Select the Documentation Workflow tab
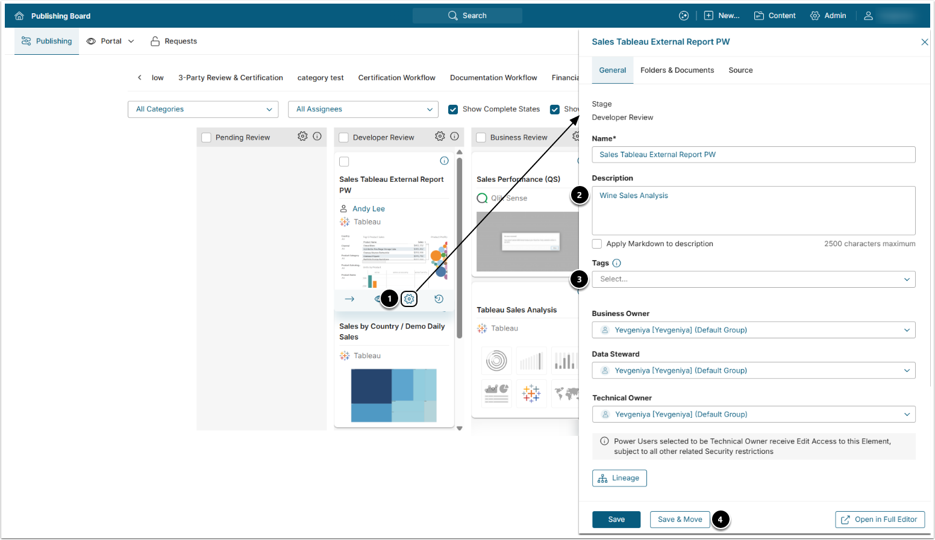Image resolution: width=935 pixels, height=540 pixels. (493, 78)
